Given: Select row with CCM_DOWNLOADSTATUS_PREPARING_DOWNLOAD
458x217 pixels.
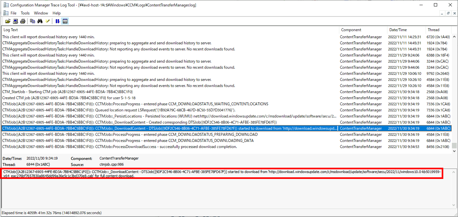Looking at the screenshot, I should [x=226, y=134].
